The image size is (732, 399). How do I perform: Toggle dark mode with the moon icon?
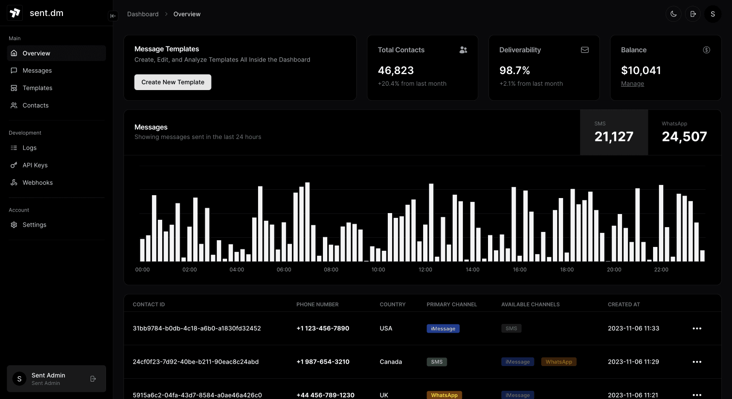[673, 14]
